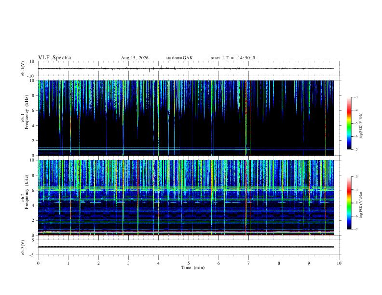Click the ch.3 black waveform band
The height and width of the screenshot is (295, 382).
tap(186, 247)
